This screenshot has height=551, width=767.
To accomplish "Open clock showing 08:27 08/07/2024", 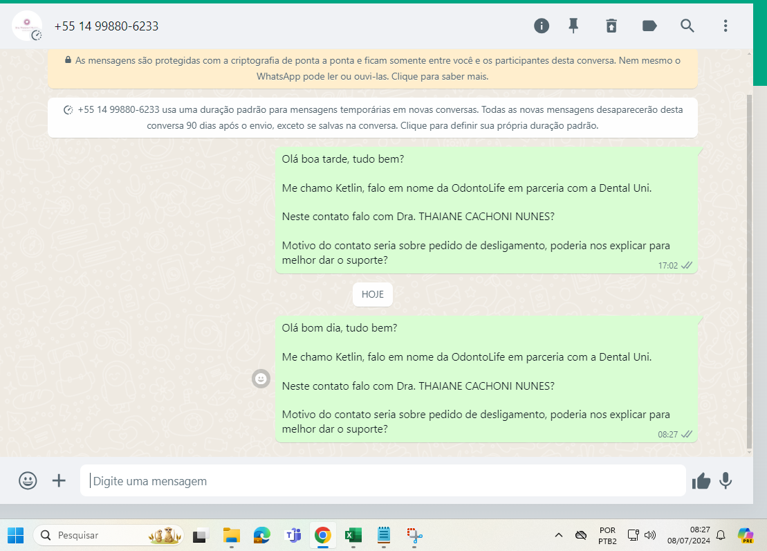I will click(689, 535).
